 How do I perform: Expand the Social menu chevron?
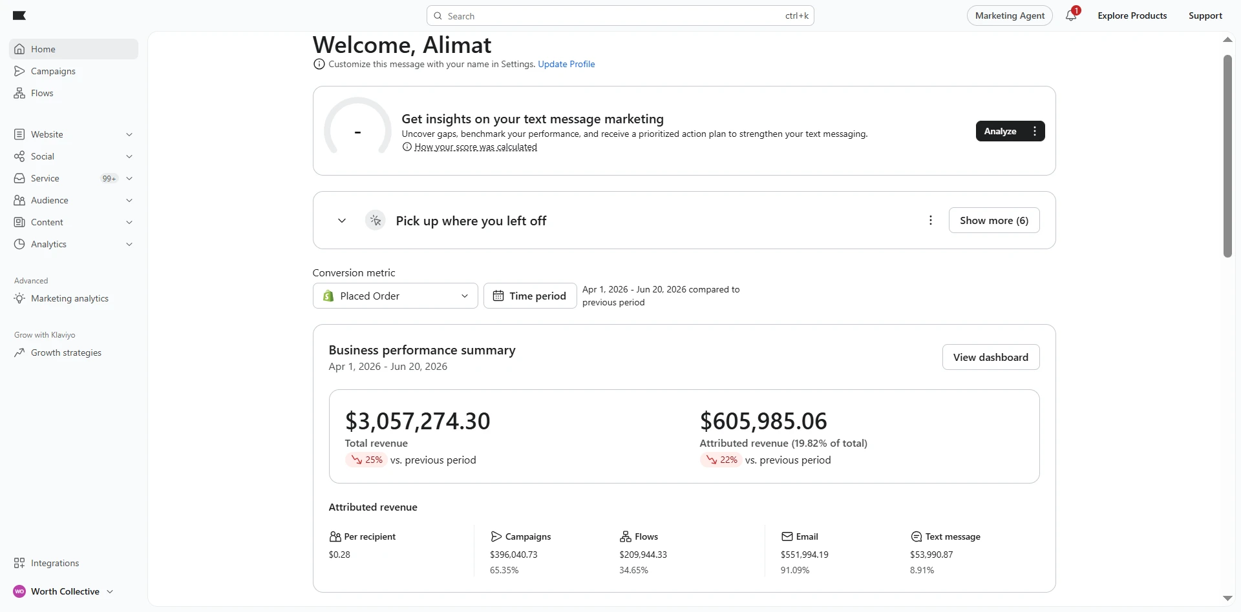pos(129,156)
